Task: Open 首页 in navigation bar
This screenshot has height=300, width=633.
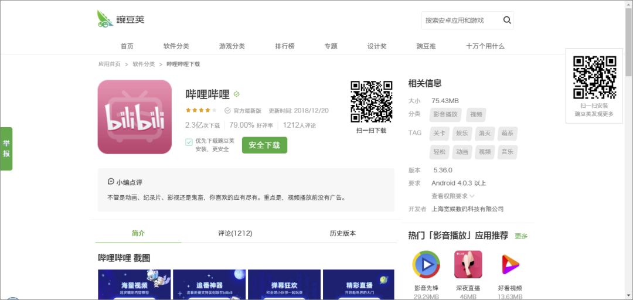Action: 127,46
